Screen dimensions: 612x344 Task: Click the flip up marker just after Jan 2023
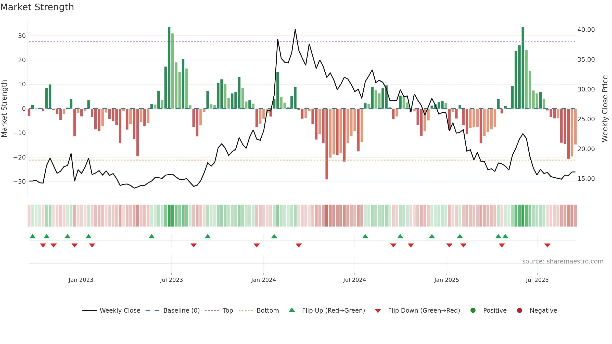tap(88, 236)
